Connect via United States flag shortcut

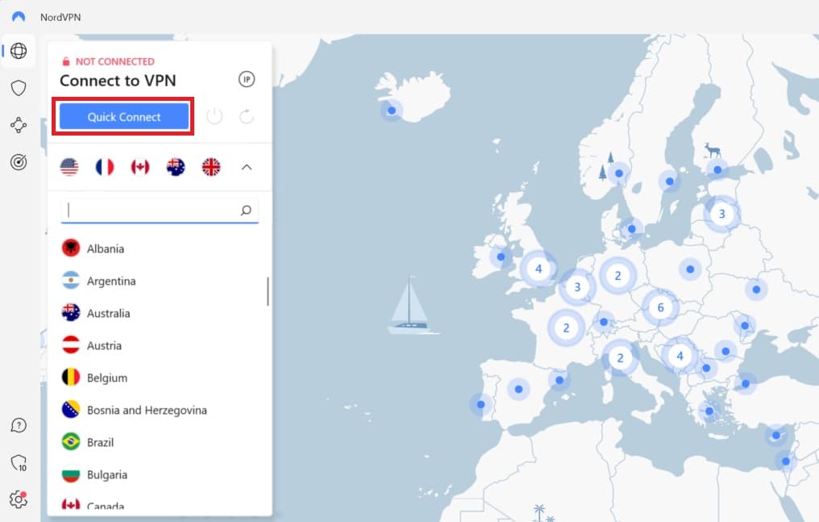pos(69,167)
